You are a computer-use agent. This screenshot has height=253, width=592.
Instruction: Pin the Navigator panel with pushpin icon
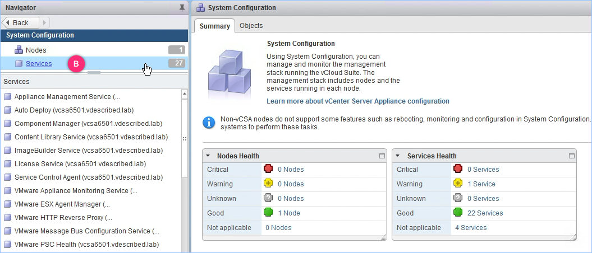182,7
